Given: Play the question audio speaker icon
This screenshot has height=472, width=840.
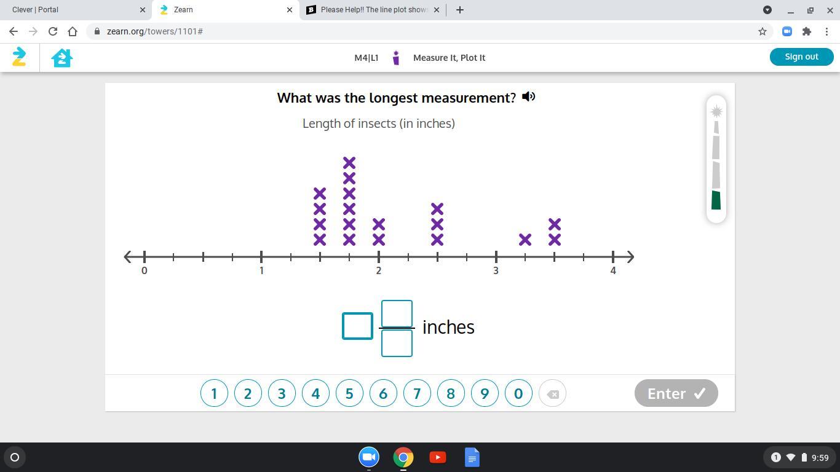Looking at the screenshot, I should coord(528,96).
